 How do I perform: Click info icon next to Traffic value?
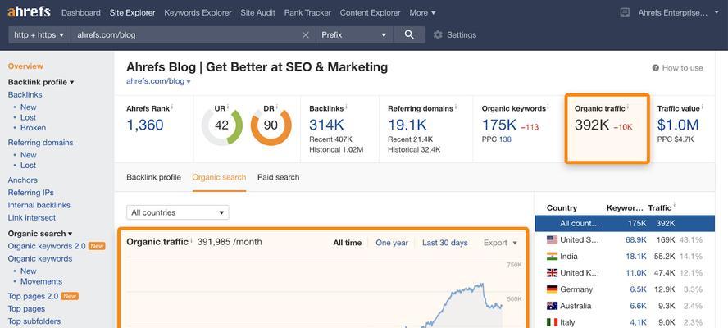point(702,107)
